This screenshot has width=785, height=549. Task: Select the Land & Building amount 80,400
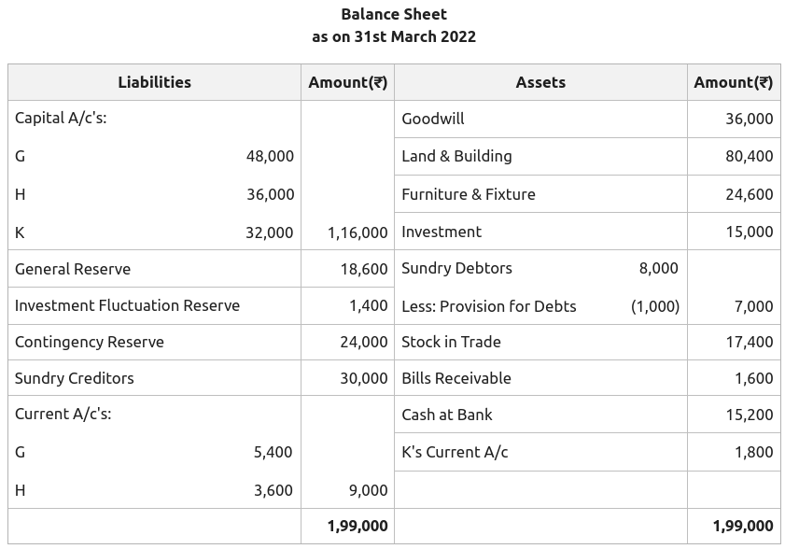coord(749,156)
